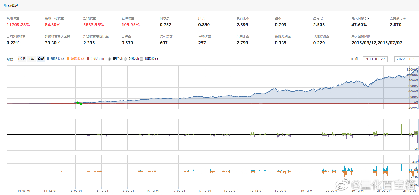Click the first green drawdown marker
Screen dimensions: 419x195
pos(78,103)
